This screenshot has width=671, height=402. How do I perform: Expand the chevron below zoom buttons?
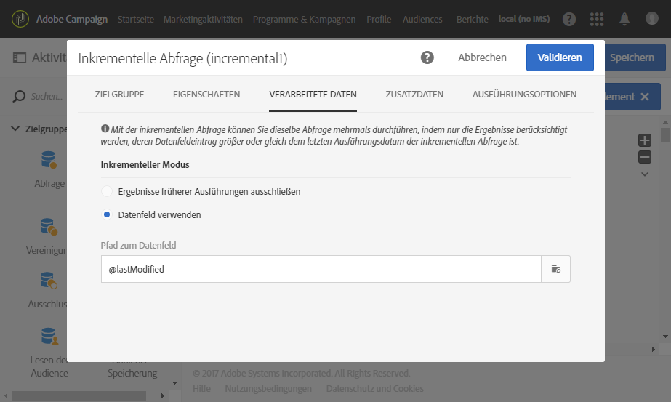(645, 174)
